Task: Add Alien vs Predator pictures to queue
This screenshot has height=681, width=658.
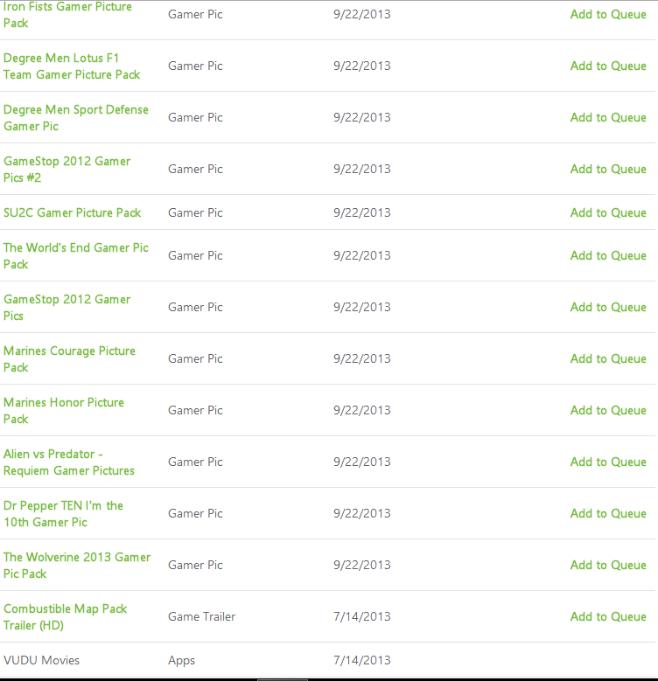Action: [x=608, y=462]
